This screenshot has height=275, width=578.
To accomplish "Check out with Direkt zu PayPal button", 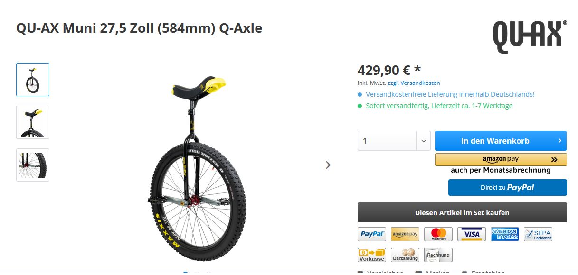I will 507,187.
